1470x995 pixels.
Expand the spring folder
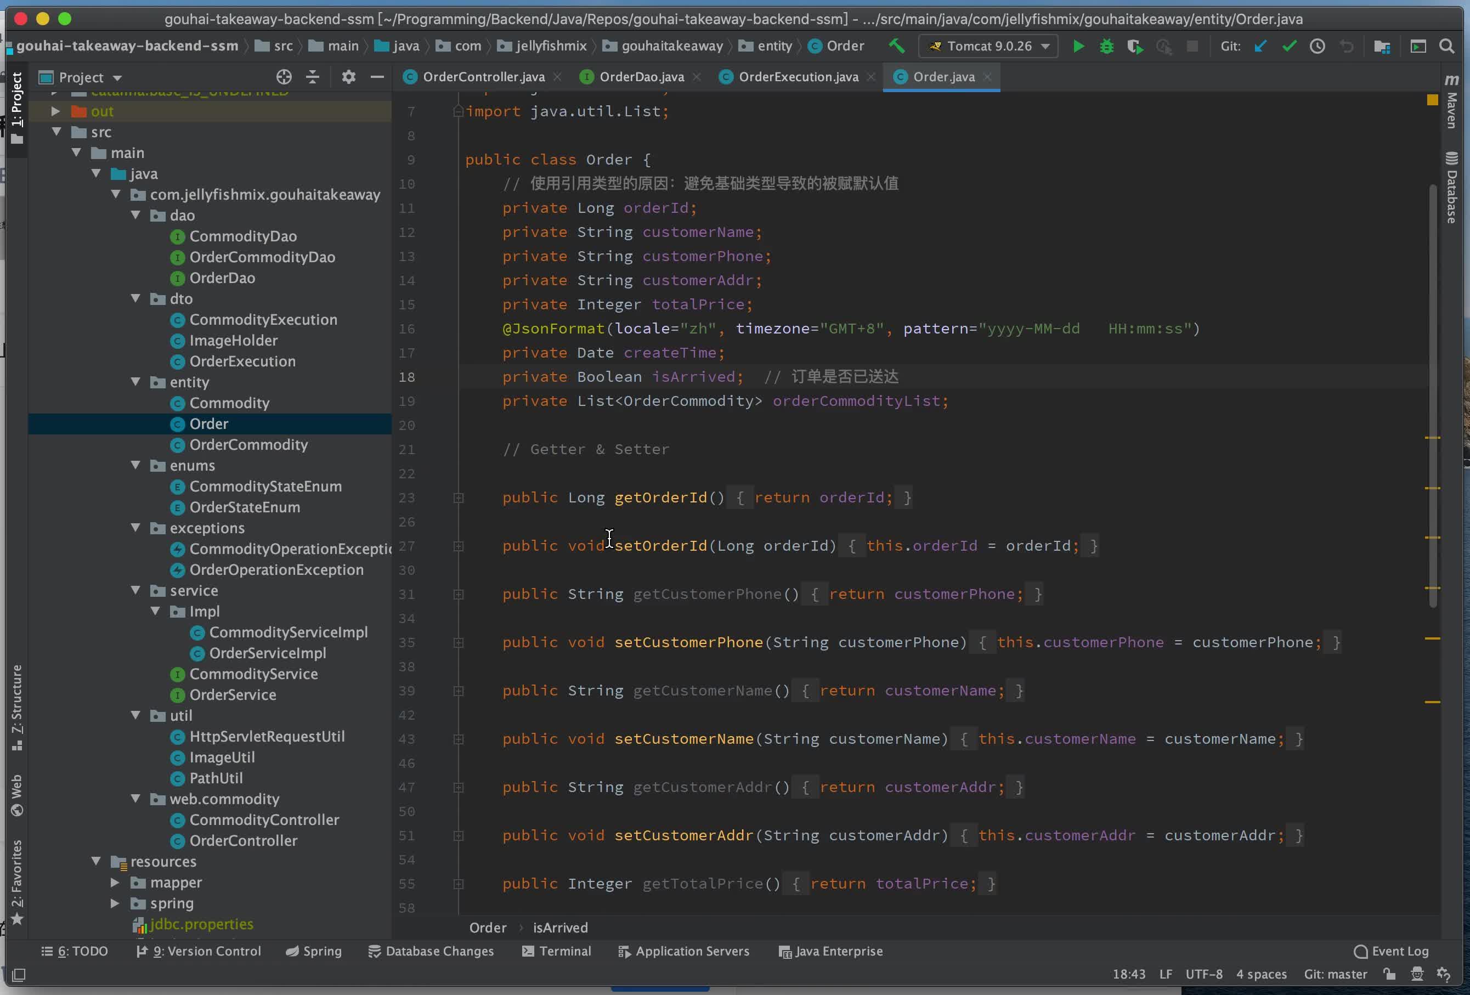pos(115,903)
